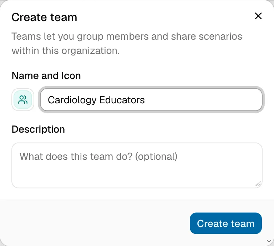Focus the Description text area
Image resolution: width=274 pixels, height=246 pixels.
point(137,165)
